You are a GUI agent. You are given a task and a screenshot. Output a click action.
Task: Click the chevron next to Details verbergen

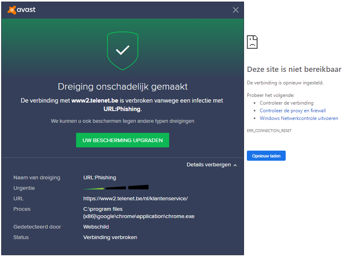[235, 165]
